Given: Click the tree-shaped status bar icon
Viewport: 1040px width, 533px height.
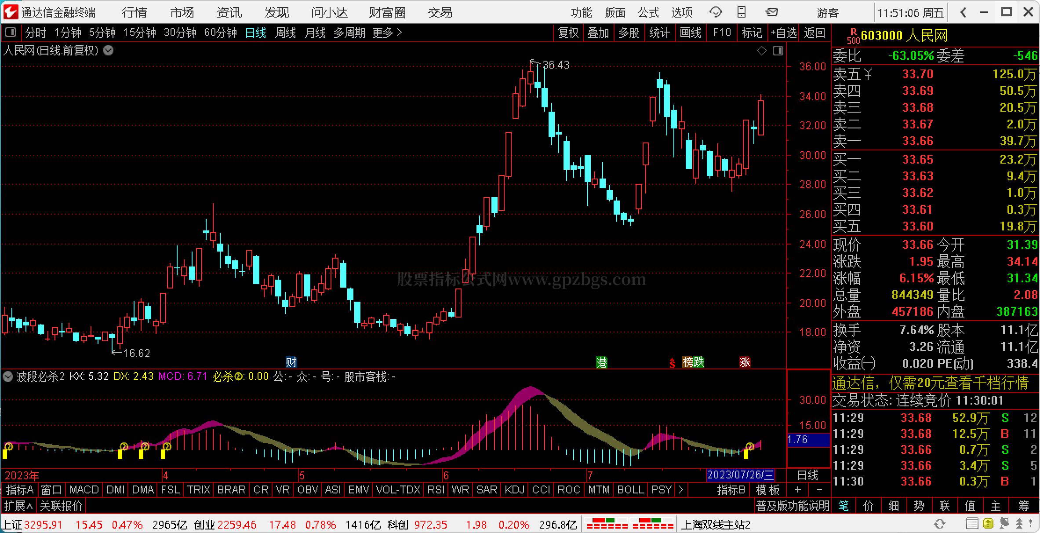Looking at the screenshot, I should click(1020, 524).
